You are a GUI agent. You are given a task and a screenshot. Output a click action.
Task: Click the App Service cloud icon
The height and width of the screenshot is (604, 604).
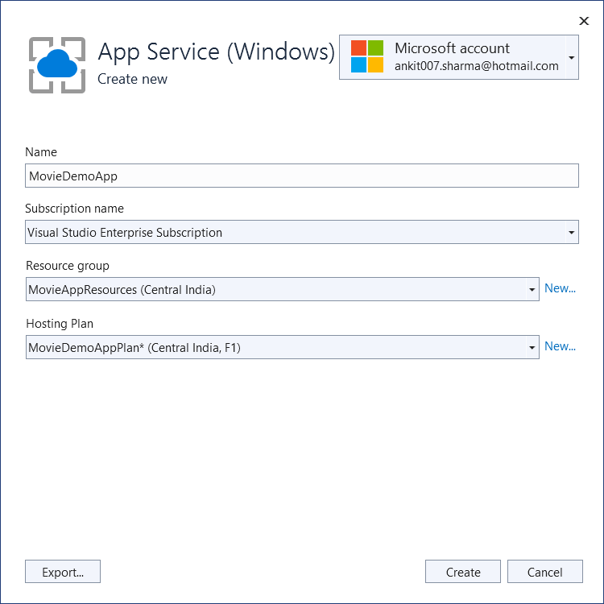click(57, 64)
